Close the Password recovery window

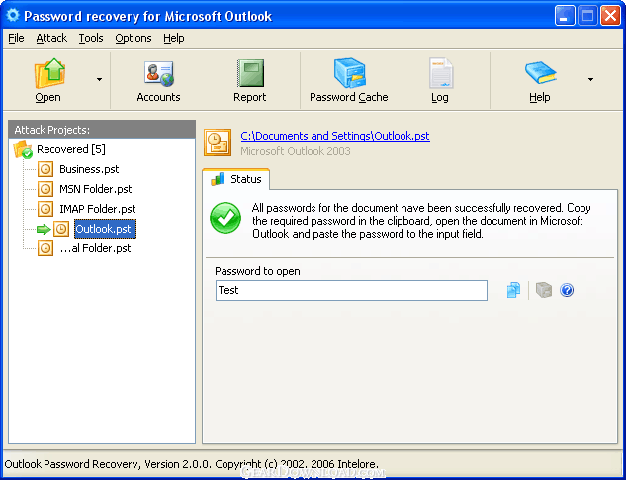[x=610, y=16]
